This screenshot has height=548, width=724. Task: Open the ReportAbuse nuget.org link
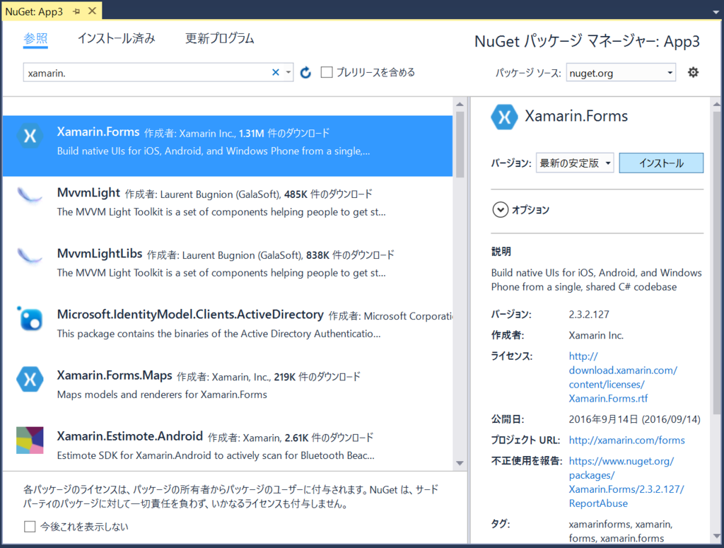tap(626, 482)
